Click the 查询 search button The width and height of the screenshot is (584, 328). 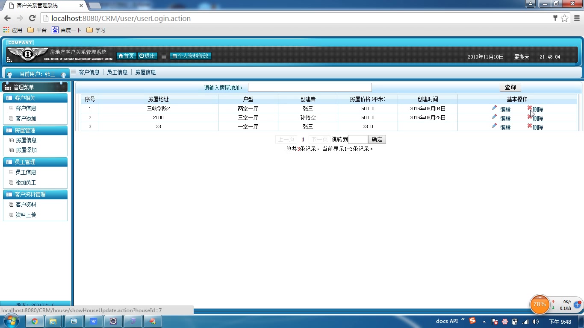pos(510,87)
